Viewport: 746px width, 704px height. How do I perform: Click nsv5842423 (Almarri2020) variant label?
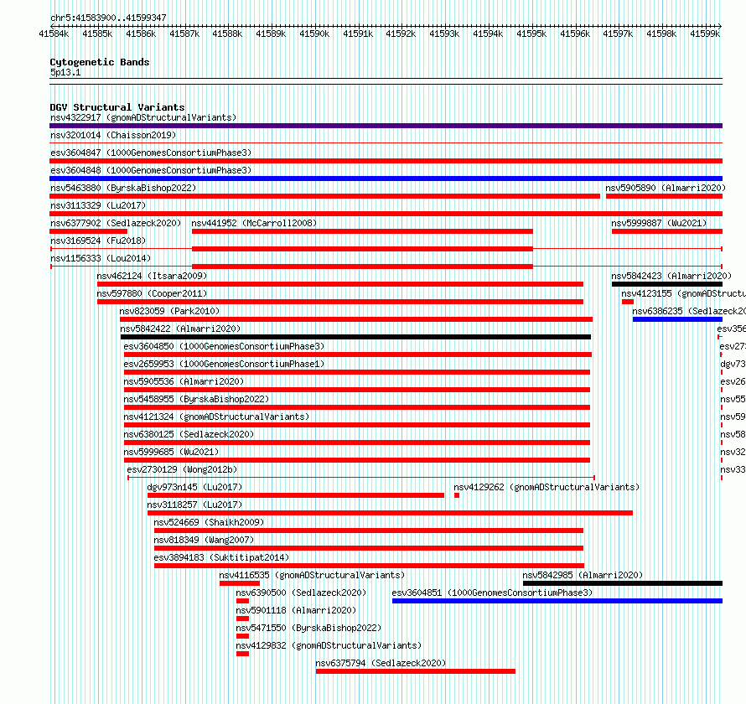(671, 276)
